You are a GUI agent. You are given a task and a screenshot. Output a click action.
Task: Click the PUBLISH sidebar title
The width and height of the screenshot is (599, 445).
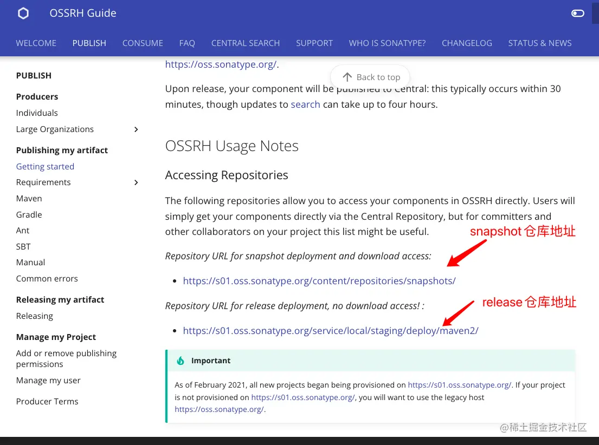(34, 76)
